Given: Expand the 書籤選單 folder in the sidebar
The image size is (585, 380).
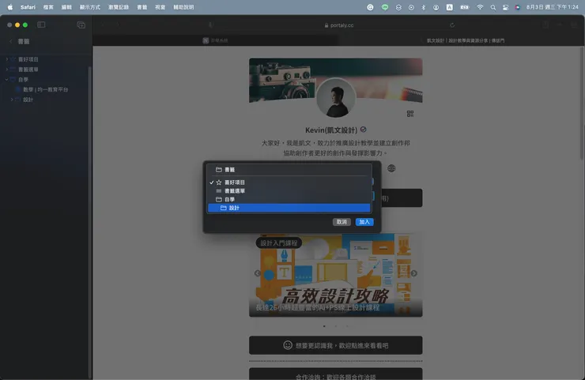Looking at the screenshot, I should click(x=6, y=70).
